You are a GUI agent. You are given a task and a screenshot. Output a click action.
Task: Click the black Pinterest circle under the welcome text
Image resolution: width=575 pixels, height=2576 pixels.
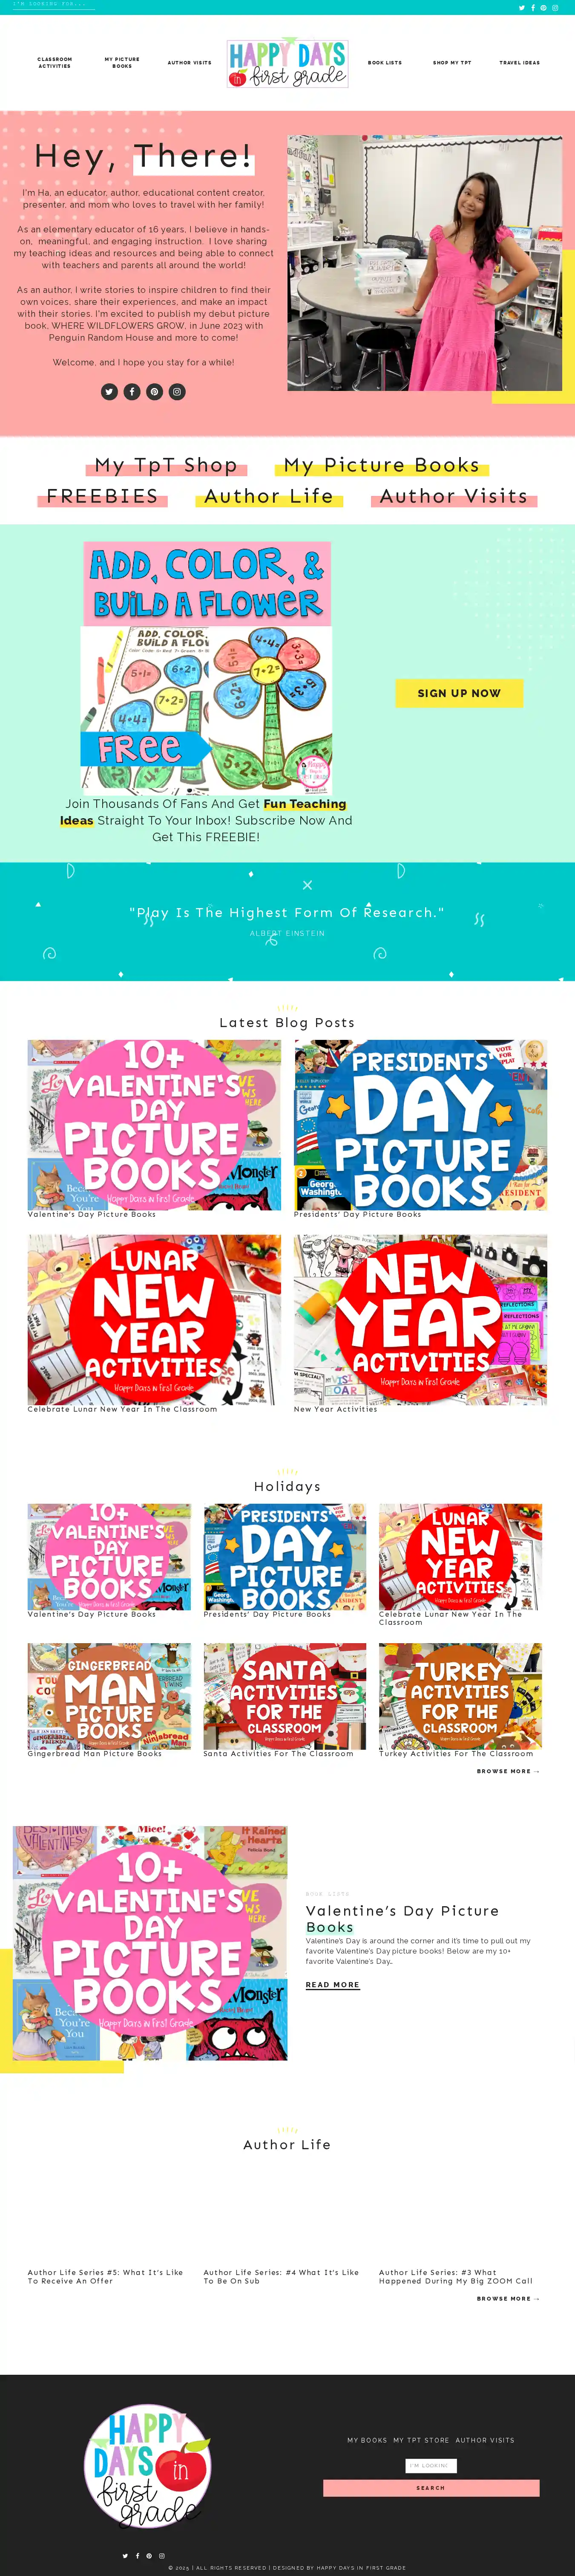[x=155, y=392]
